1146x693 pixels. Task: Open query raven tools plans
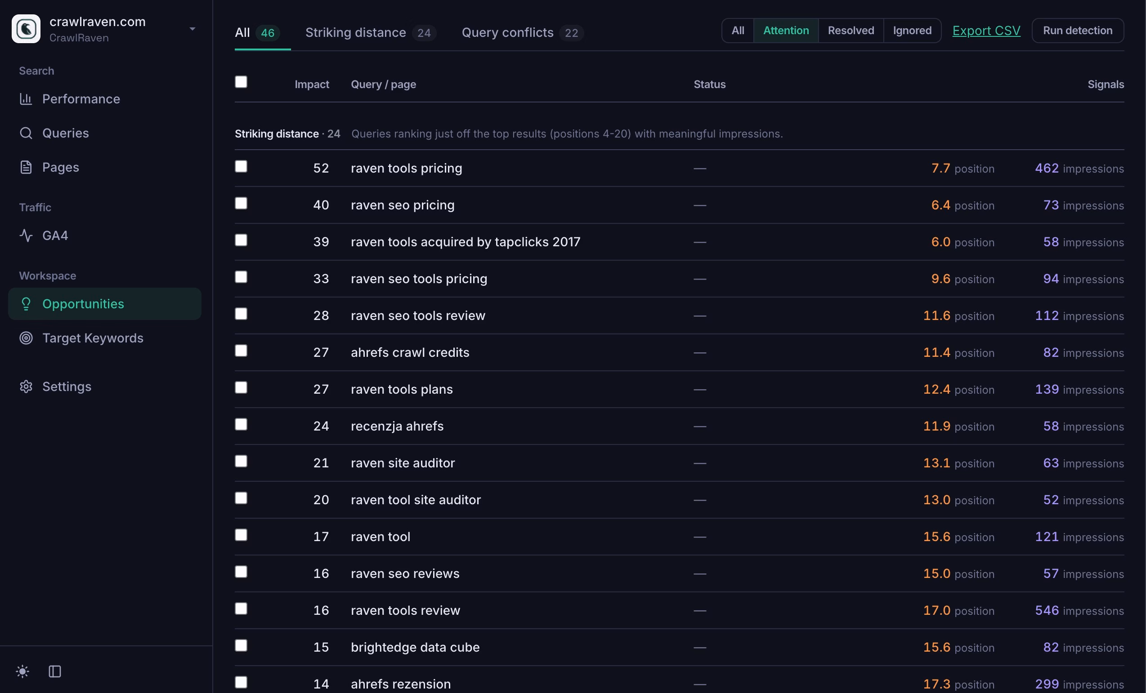pyautogui.click(x=402, y=389)
